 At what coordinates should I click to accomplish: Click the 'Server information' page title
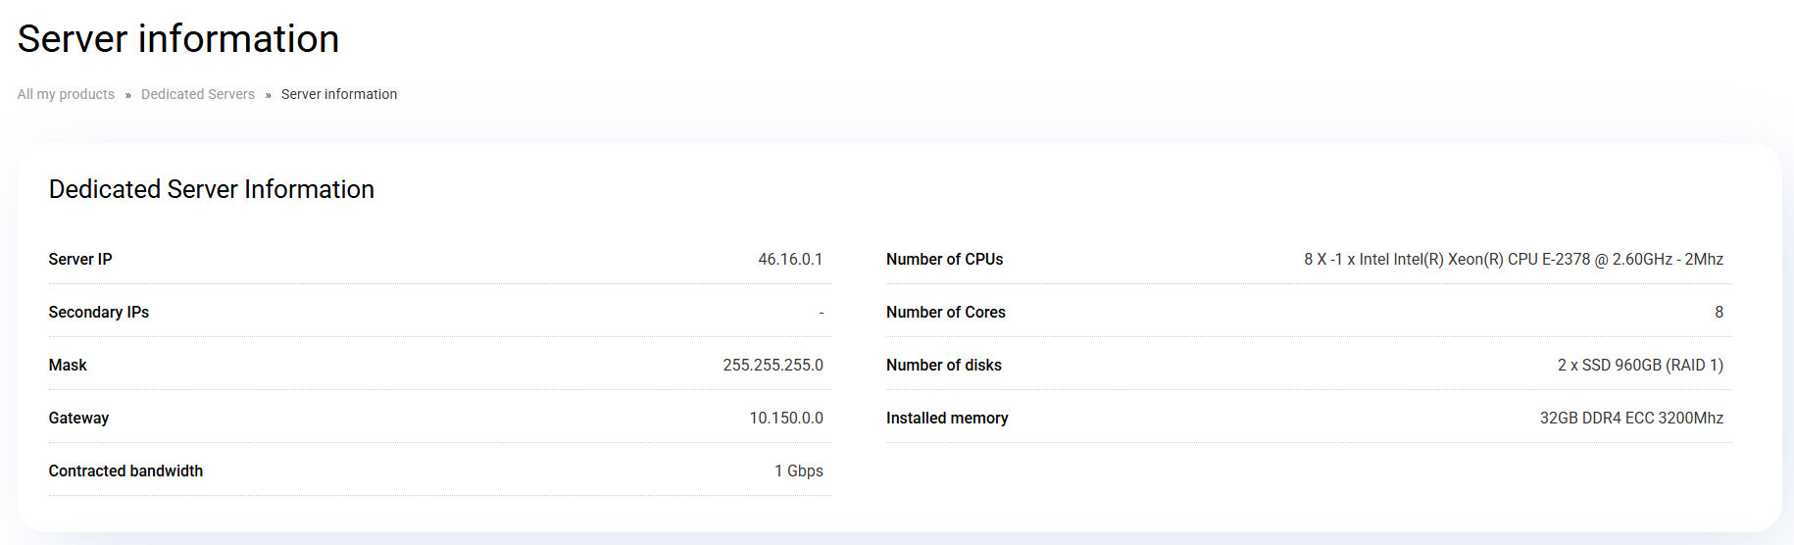[x=178, y=39]
